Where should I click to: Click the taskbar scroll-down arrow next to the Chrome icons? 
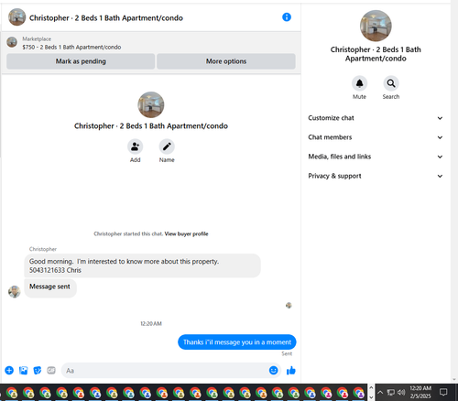371,397
